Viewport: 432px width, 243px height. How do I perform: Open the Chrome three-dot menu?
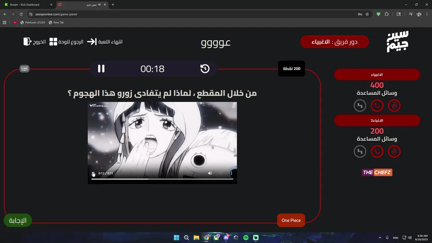coord(427,14)
